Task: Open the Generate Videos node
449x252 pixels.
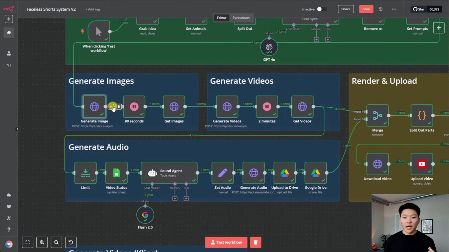Action: (x=227, y=107)
